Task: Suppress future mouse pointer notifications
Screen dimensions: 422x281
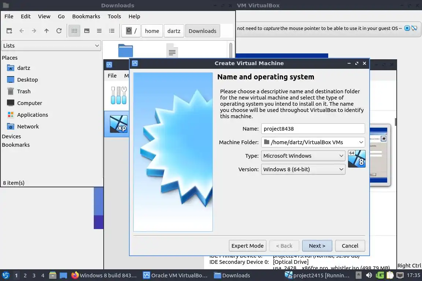Action: pyautogui.click(x=414, y=28)
